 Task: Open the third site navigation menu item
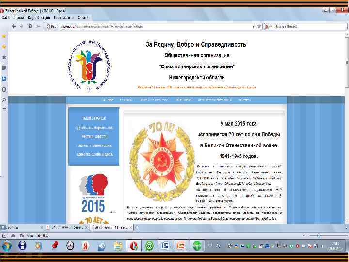(x=154, y=100)
